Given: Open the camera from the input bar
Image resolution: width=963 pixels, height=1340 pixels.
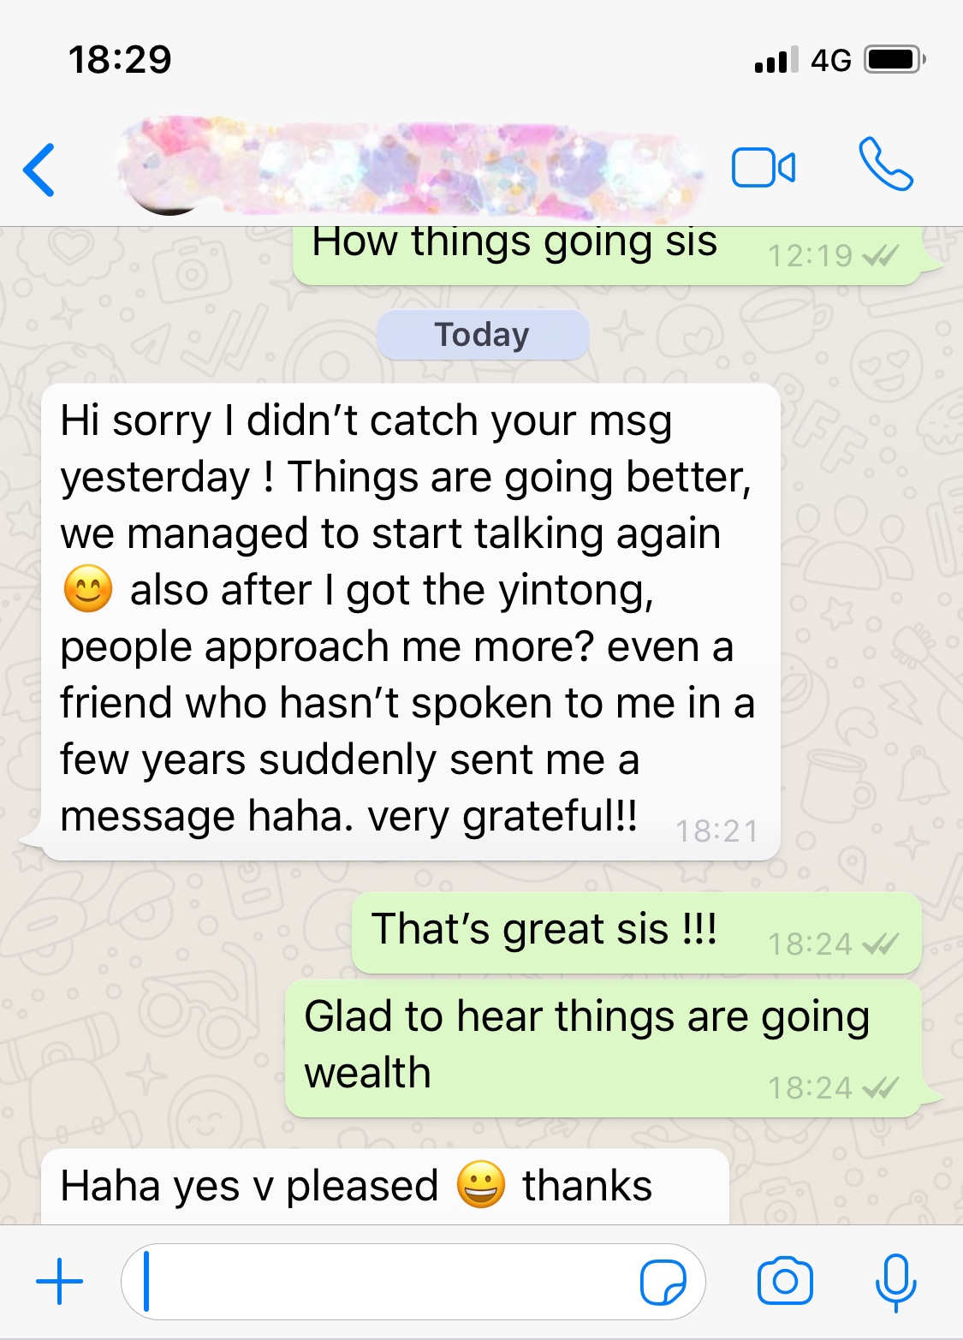Looking at the screenshot, I should tap(785, 1281).
